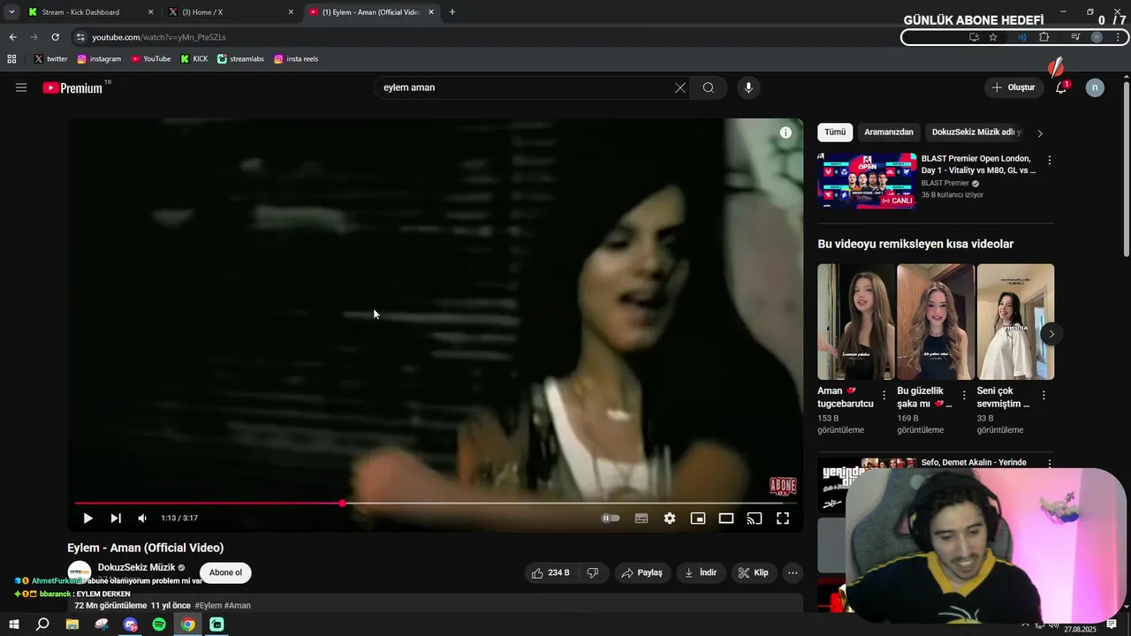Play the video

[87, 519]
